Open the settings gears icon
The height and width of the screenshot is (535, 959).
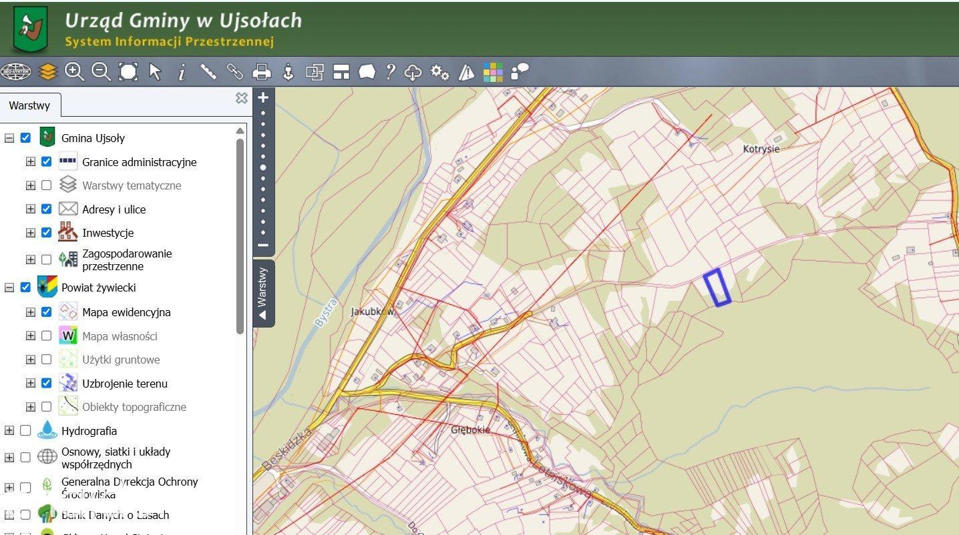coord(439,71)
